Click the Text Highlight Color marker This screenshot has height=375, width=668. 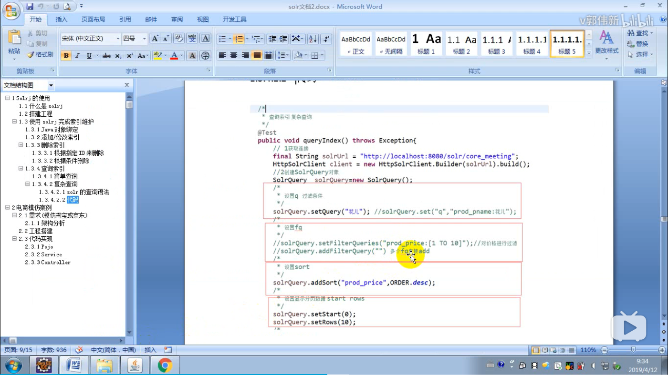(x=157, y=56)
